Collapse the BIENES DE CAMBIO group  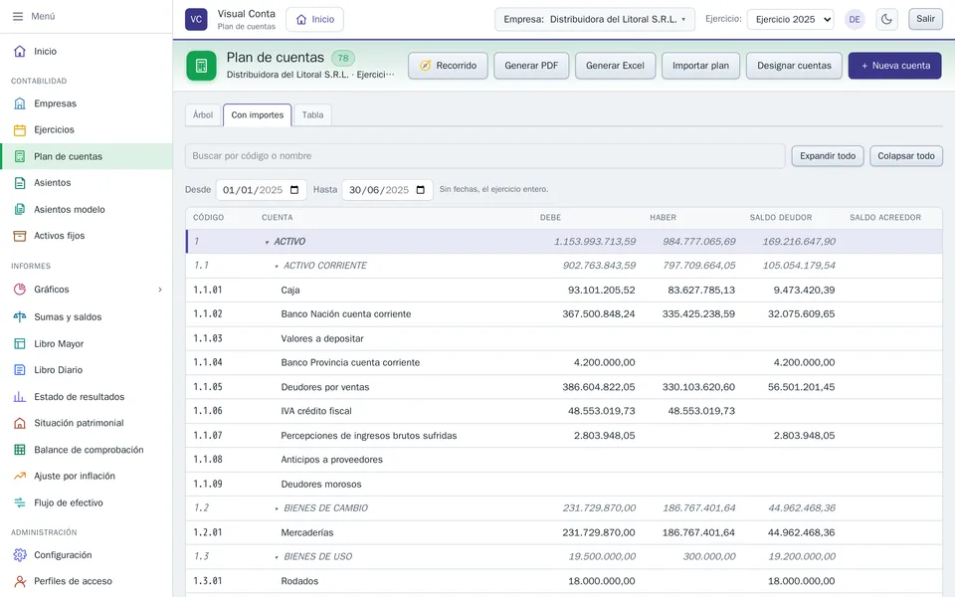coord(277,508)
